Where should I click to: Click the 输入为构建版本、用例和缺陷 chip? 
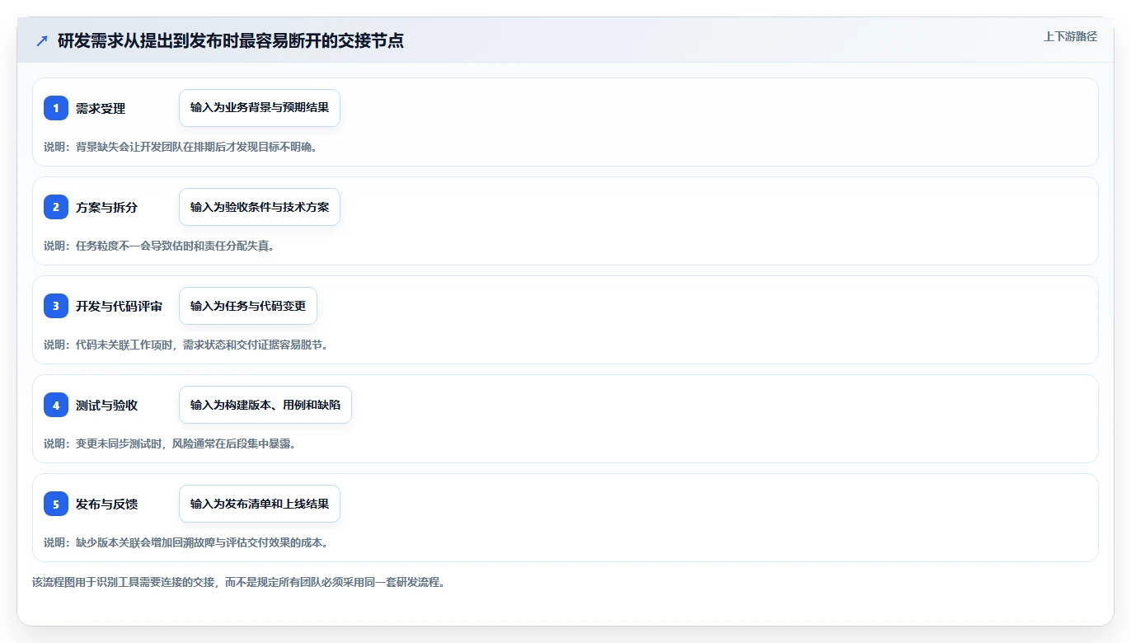(265, 405)
